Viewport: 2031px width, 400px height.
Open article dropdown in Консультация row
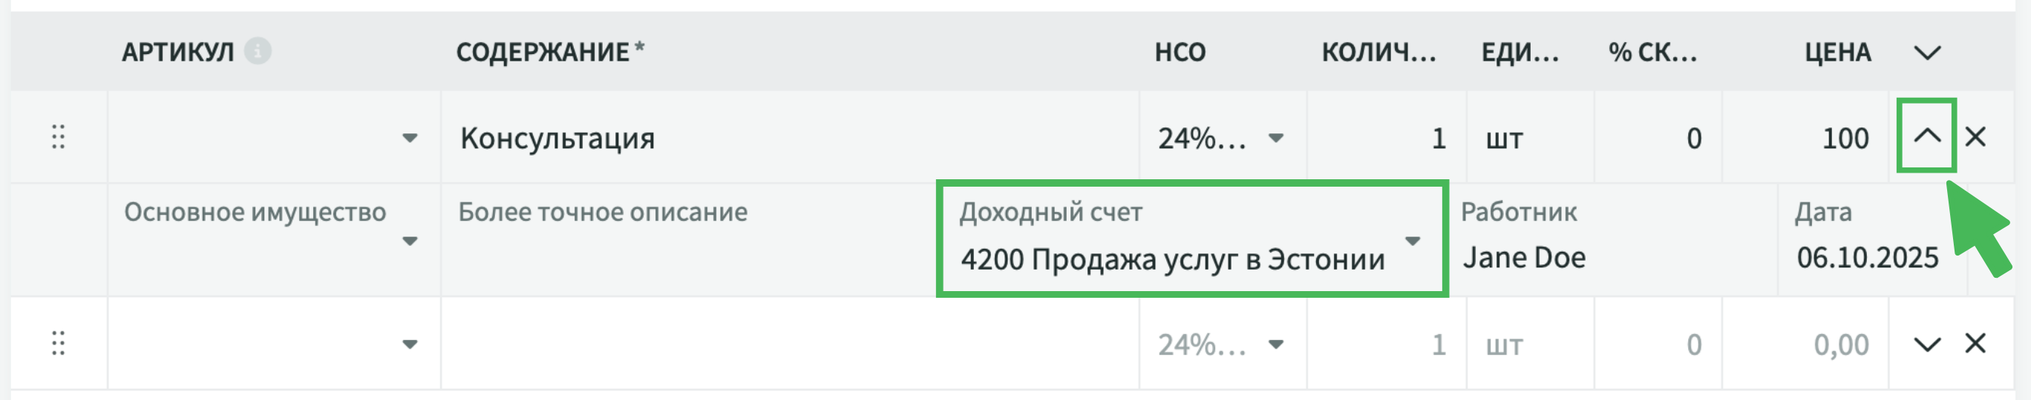click(x=409, y=139)
